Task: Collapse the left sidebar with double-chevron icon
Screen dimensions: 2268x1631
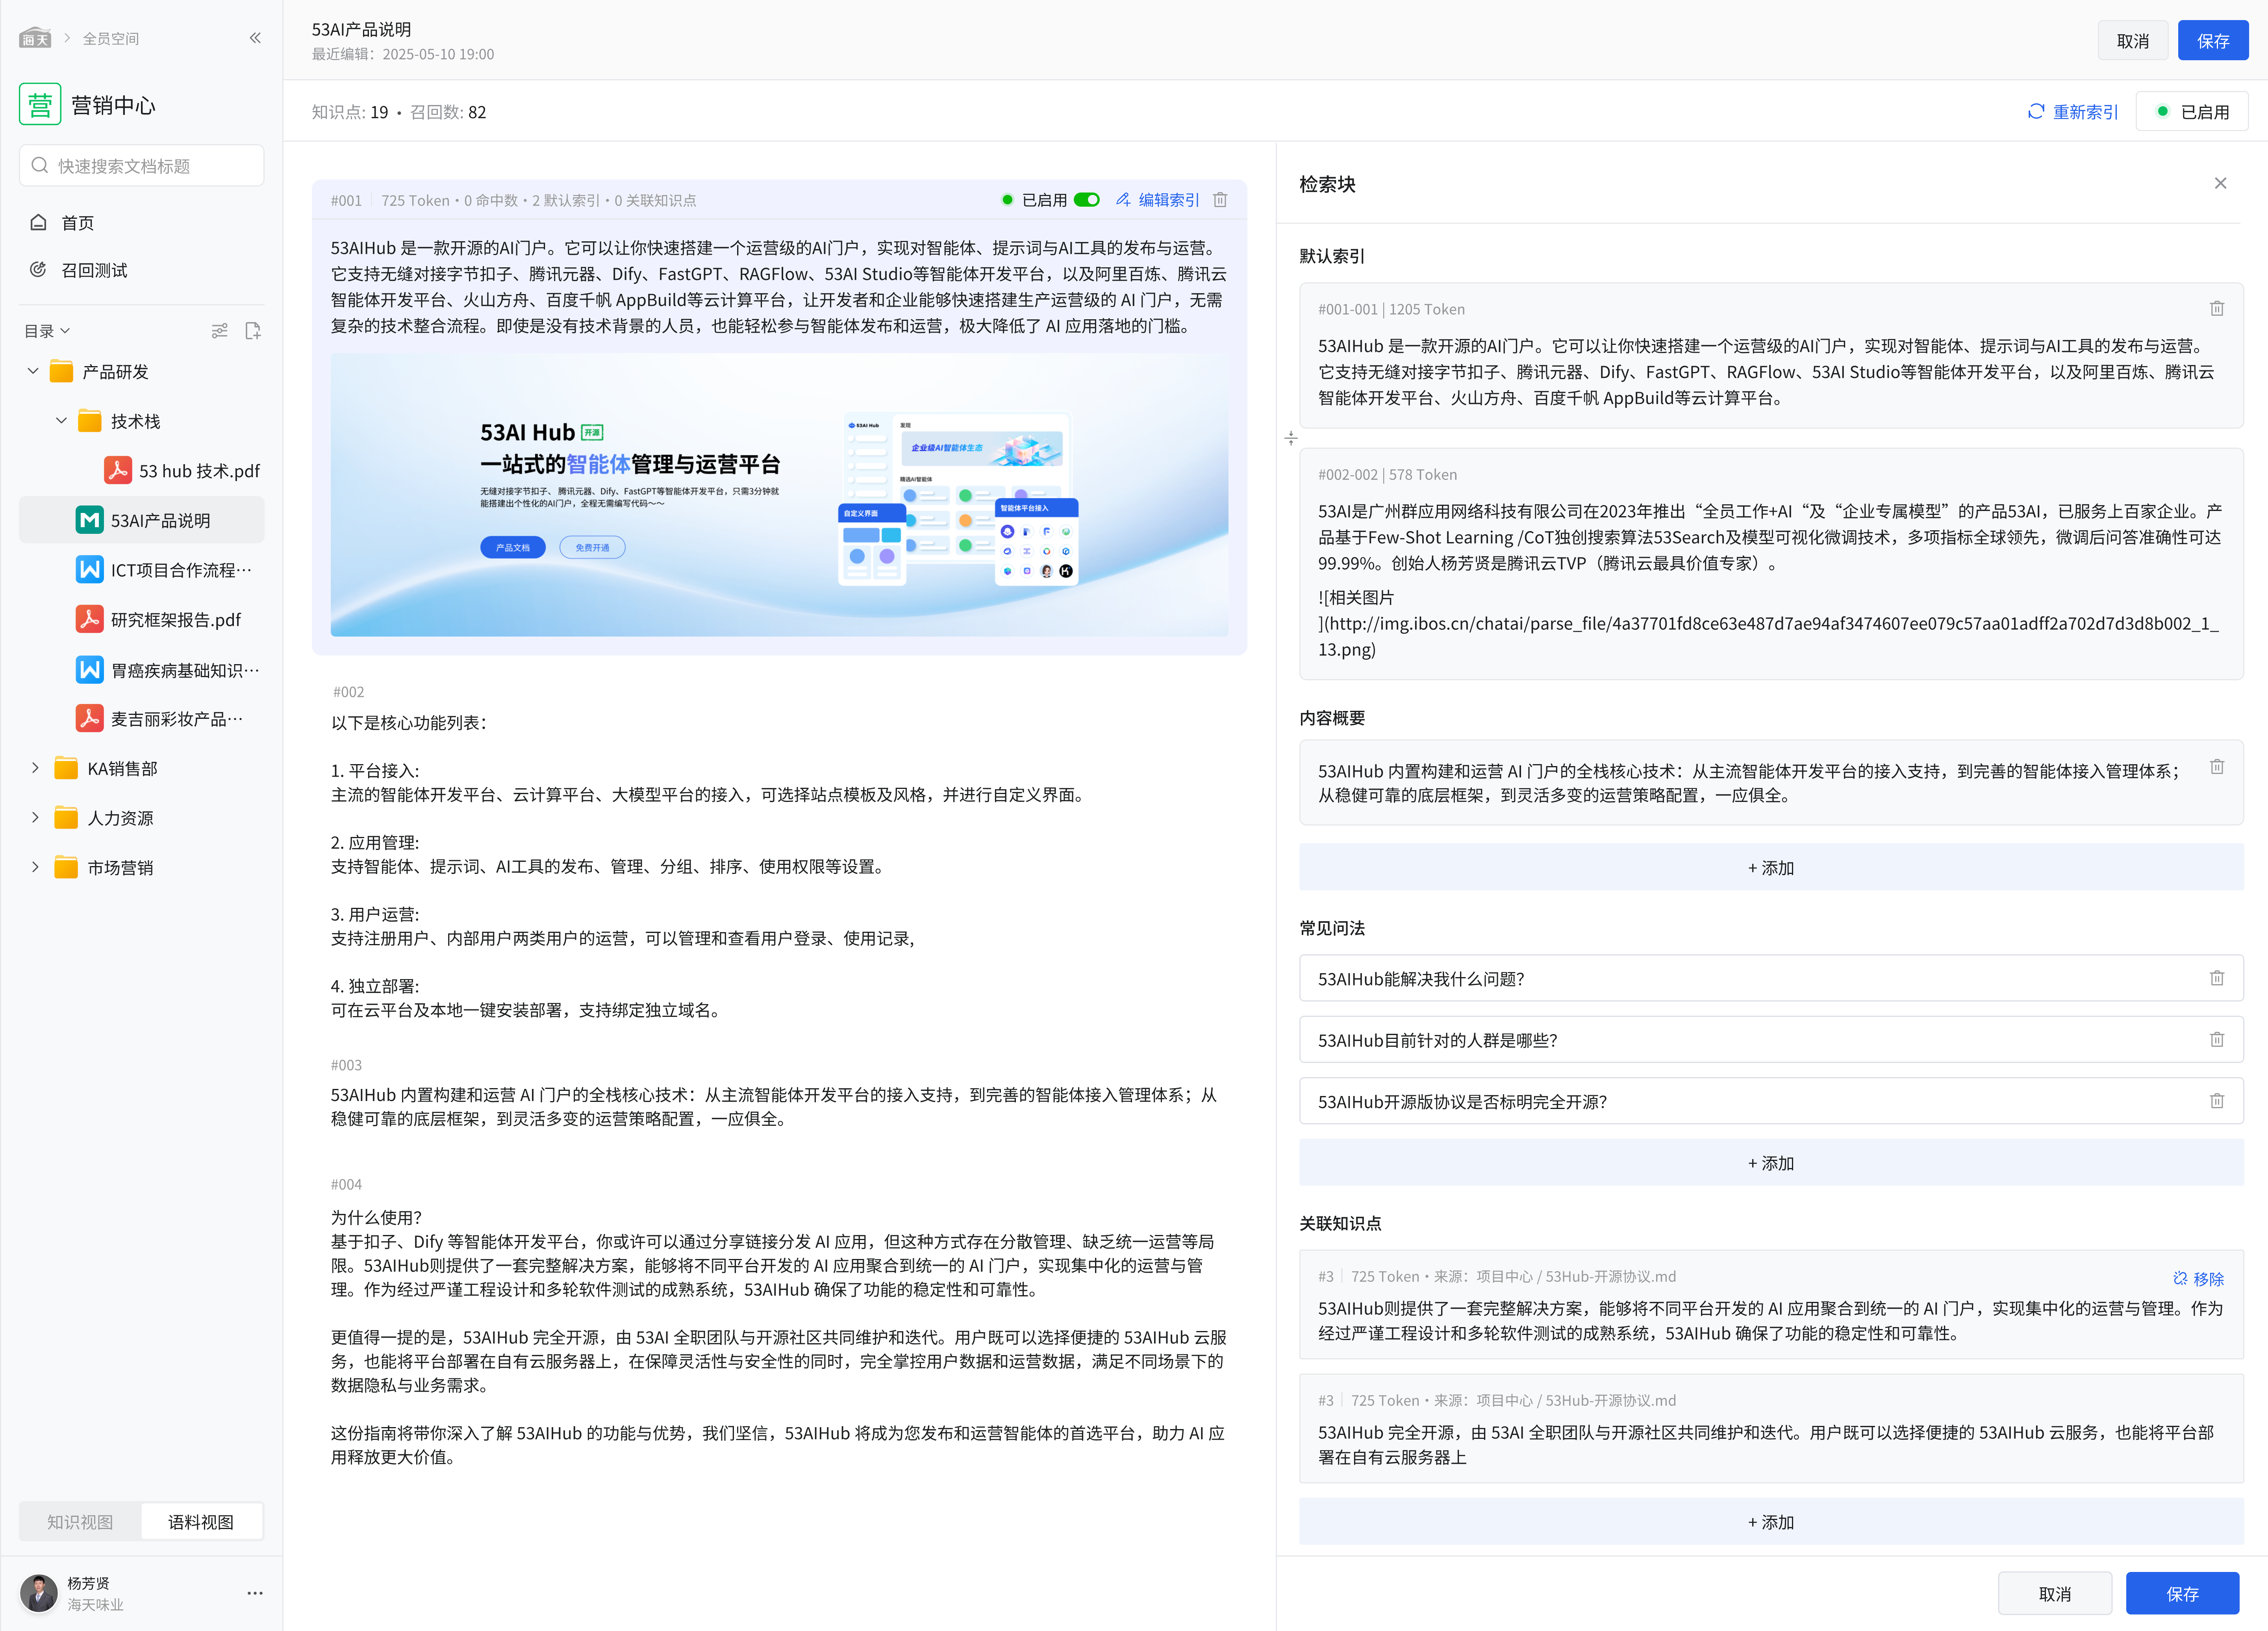Action: [x=255, y=38]
